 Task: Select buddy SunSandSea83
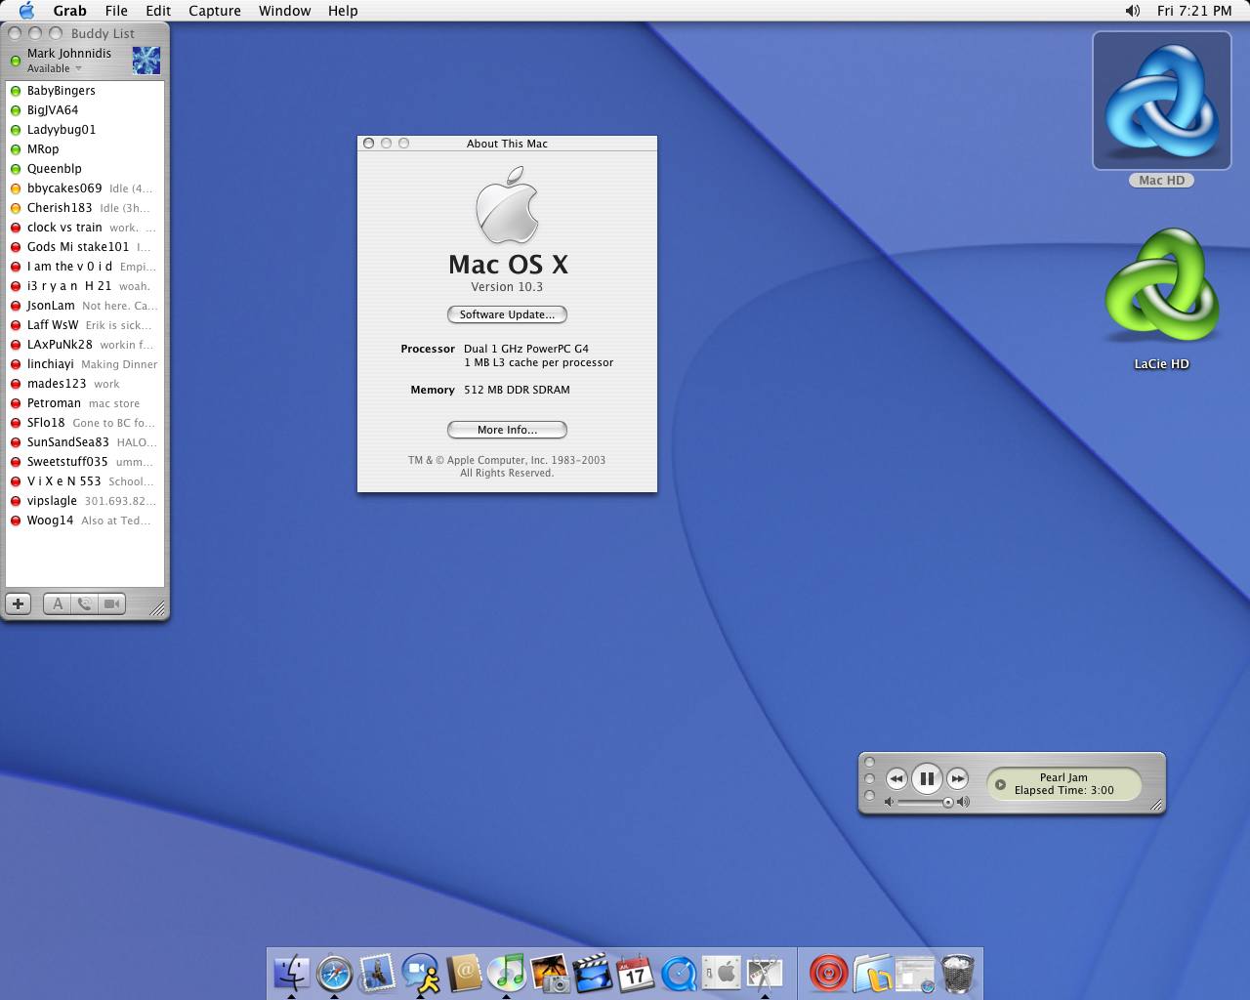pos(85,442)
